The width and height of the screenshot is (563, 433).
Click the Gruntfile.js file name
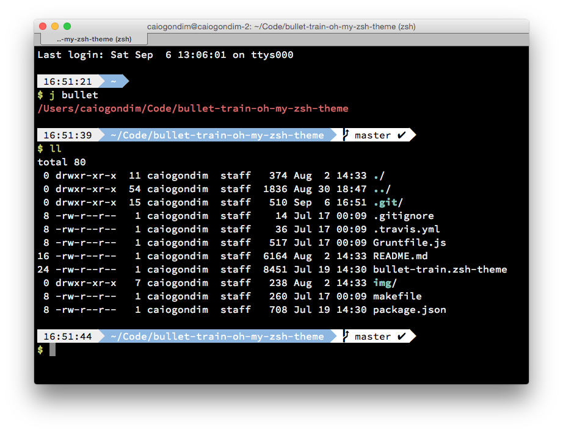[x=409, y=243]
